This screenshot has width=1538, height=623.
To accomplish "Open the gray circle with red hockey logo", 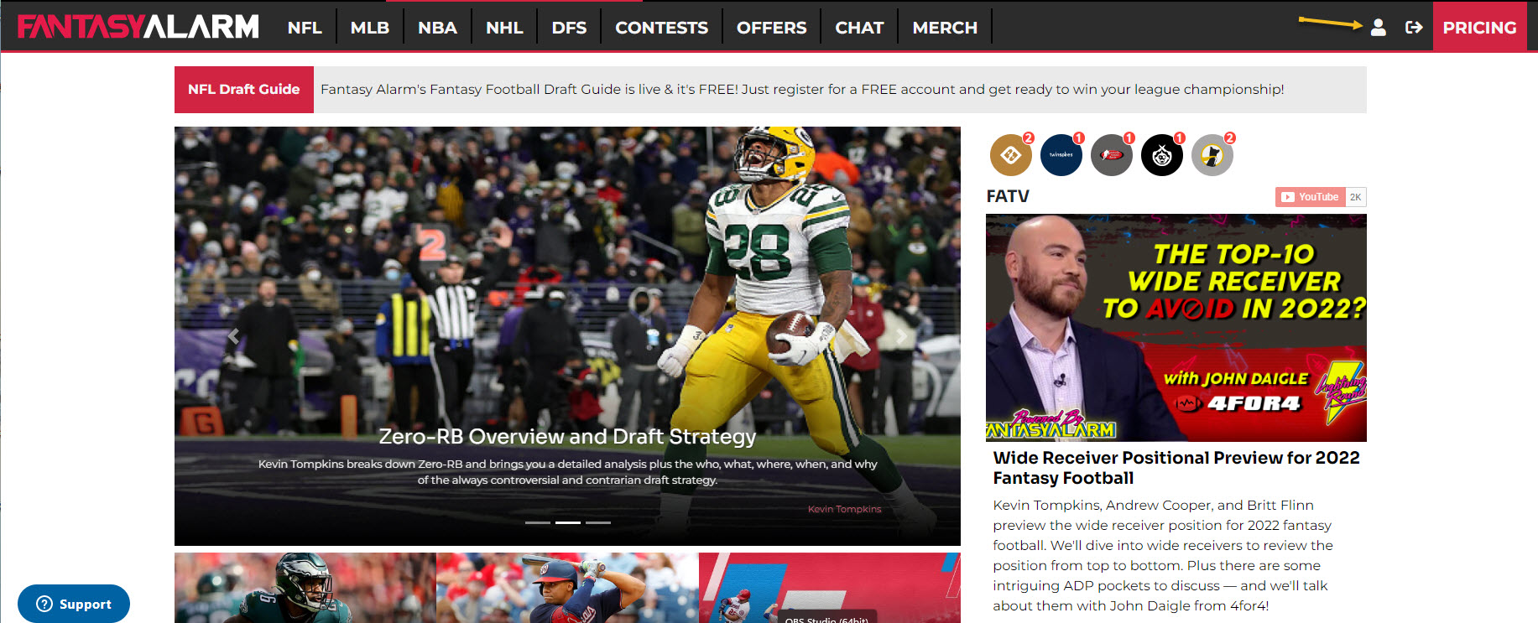I will point(1112,155).
